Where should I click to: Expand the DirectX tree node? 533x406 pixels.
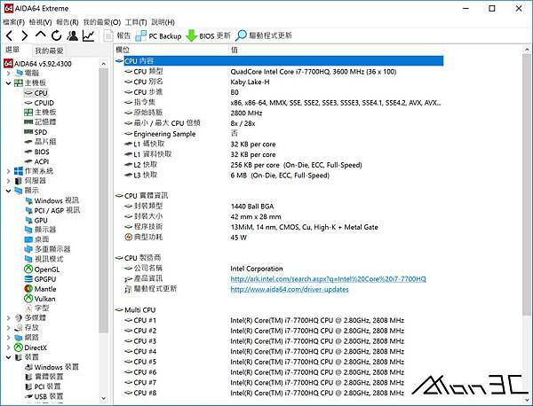pyautogui.click(x=9, y=347)
